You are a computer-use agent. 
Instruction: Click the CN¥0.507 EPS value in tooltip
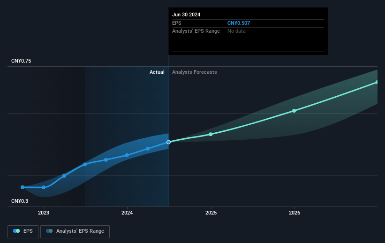click(x=239, y=23)
